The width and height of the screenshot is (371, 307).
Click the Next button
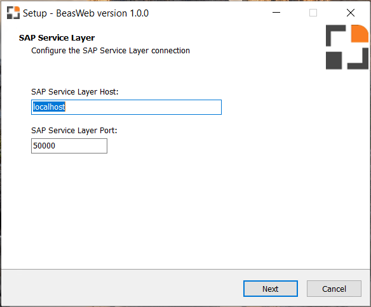271,289
